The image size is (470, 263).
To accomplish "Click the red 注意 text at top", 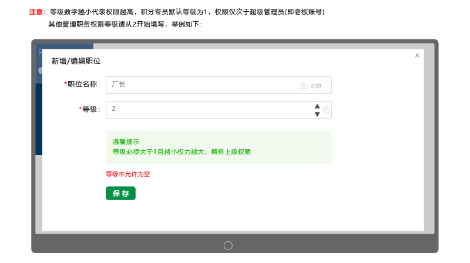I will (x=38, y=12).
